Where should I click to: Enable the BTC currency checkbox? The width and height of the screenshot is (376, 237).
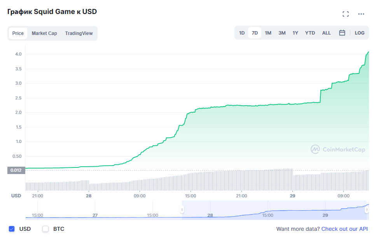pyautogui.click(x=45, y=229)
